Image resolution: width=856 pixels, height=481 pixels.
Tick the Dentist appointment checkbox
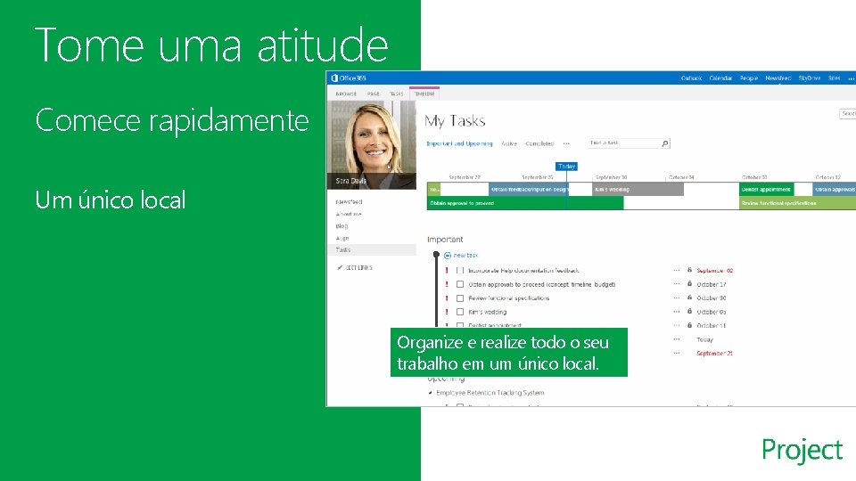[460, 325]
